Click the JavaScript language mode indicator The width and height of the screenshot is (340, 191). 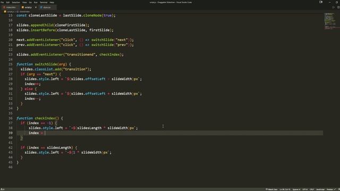(x=320, y=189)
